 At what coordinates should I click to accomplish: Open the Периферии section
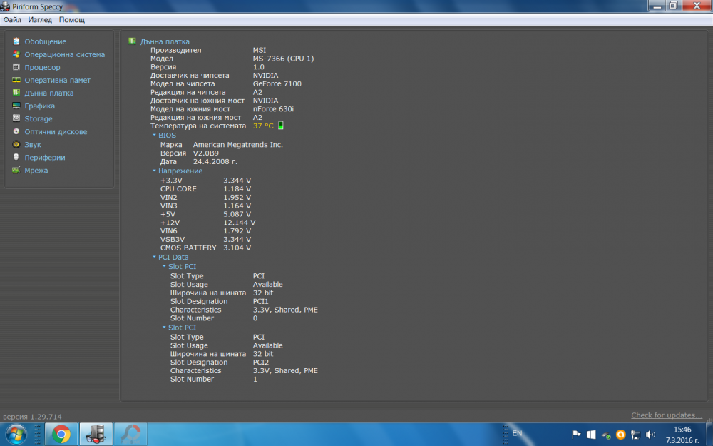click(x=44, y=158)
